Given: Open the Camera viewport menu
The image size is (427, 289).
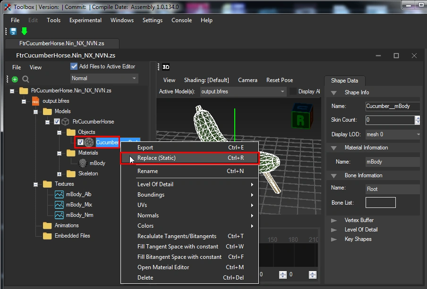Looking at the screenshot, I should click(x=248, y=80).
